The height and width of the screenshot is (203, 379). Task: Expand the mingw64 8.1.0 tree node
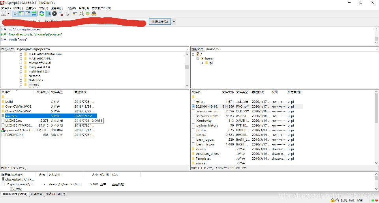tap(21, 67)
